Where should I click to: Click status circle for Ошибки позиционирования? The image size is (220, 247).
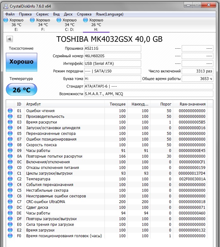click(10, 139)
